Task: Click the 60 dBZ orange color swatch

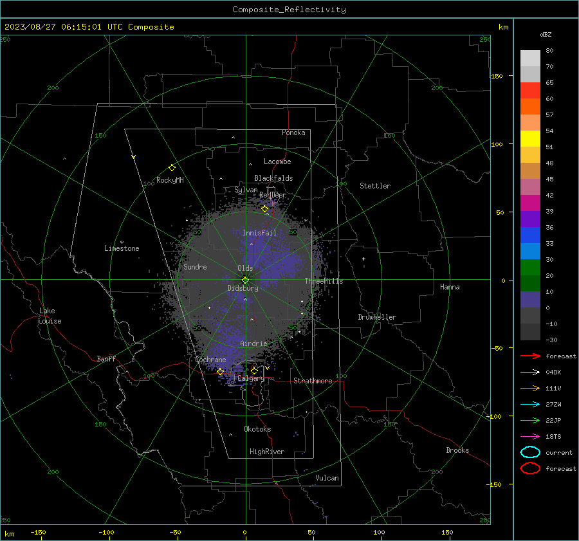Action: [x=530, y=106]
